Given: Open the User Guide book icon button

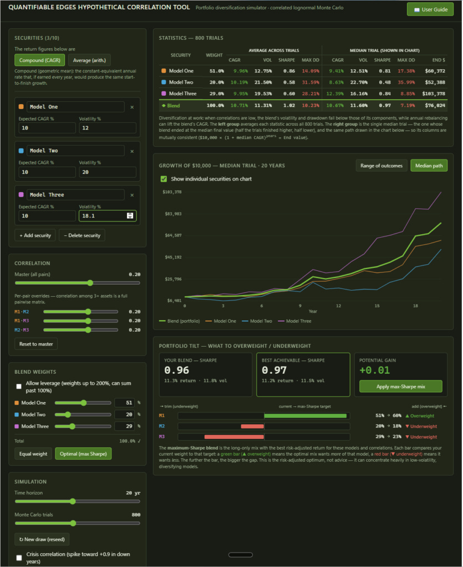Looking at the screenshot, I should [x=430, y=9].
